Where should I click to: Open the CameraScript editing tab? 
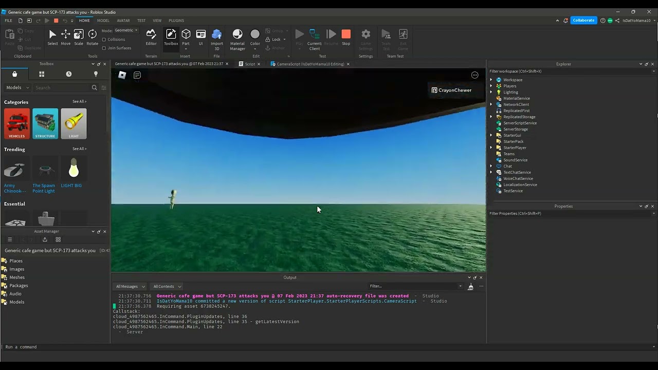(x=310, y=64)
